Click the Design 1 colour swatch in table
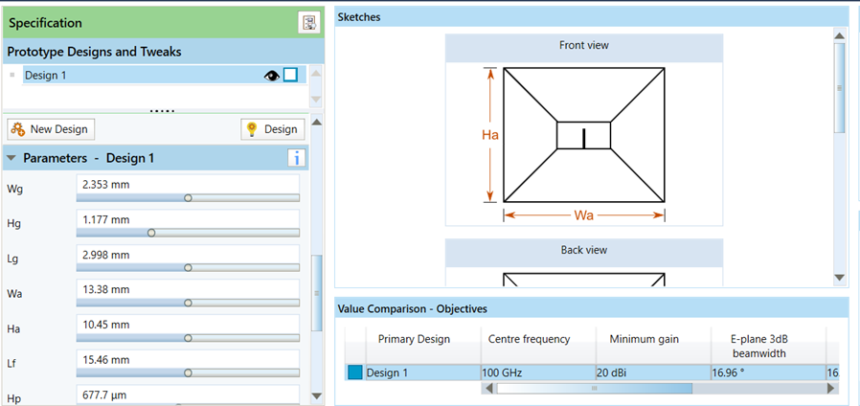The width and height of the screenshot is (860, 406). [355, 372]
